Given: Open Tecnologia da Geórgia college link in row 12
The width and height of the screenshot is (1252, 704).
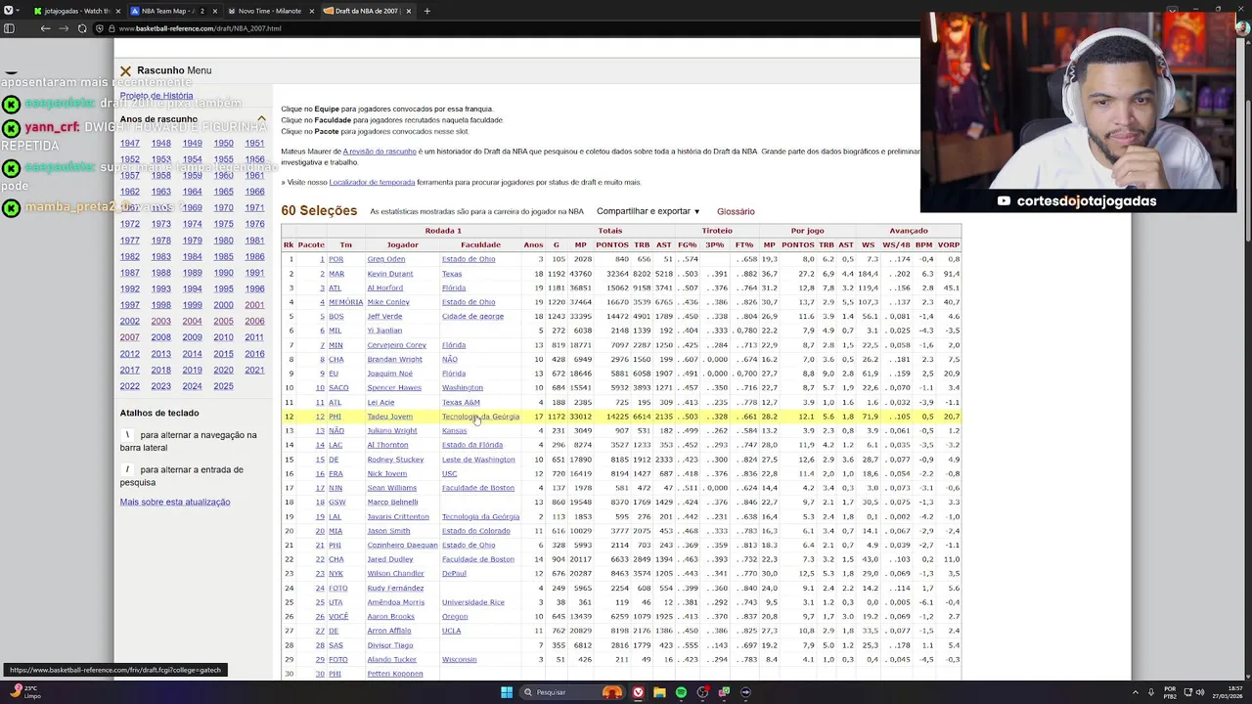Looking at the screenshot, I should click(480, 417).
